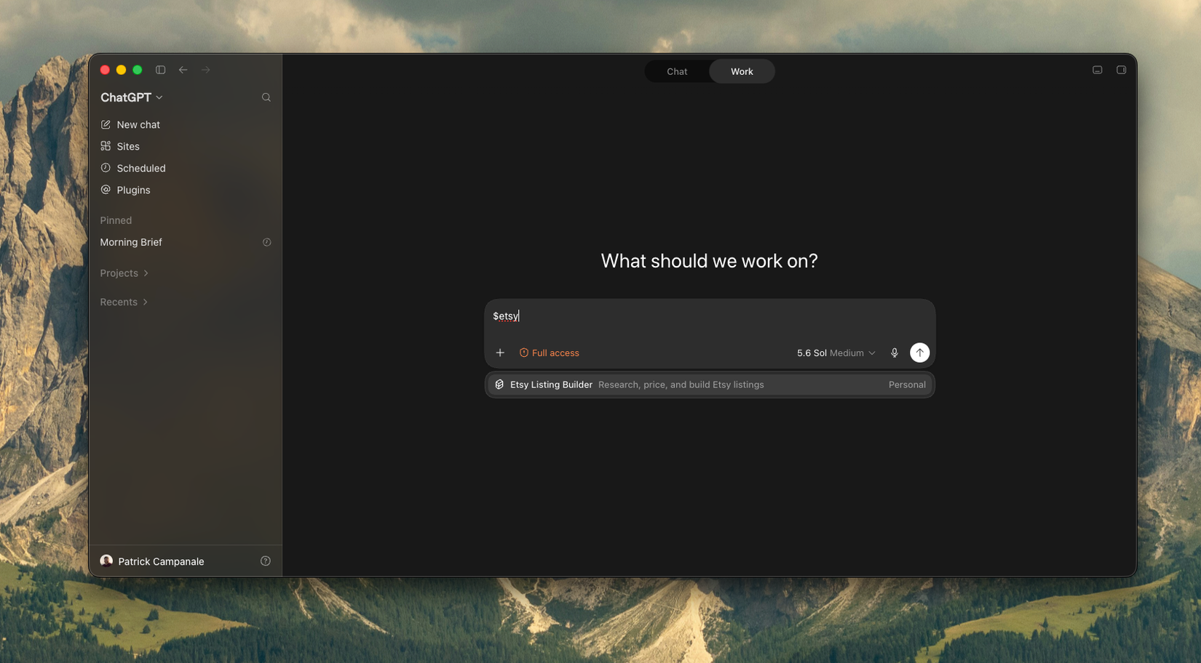
Task: Click the bottom panel toggle icon at top right
Action: [x=1098, y=70]
